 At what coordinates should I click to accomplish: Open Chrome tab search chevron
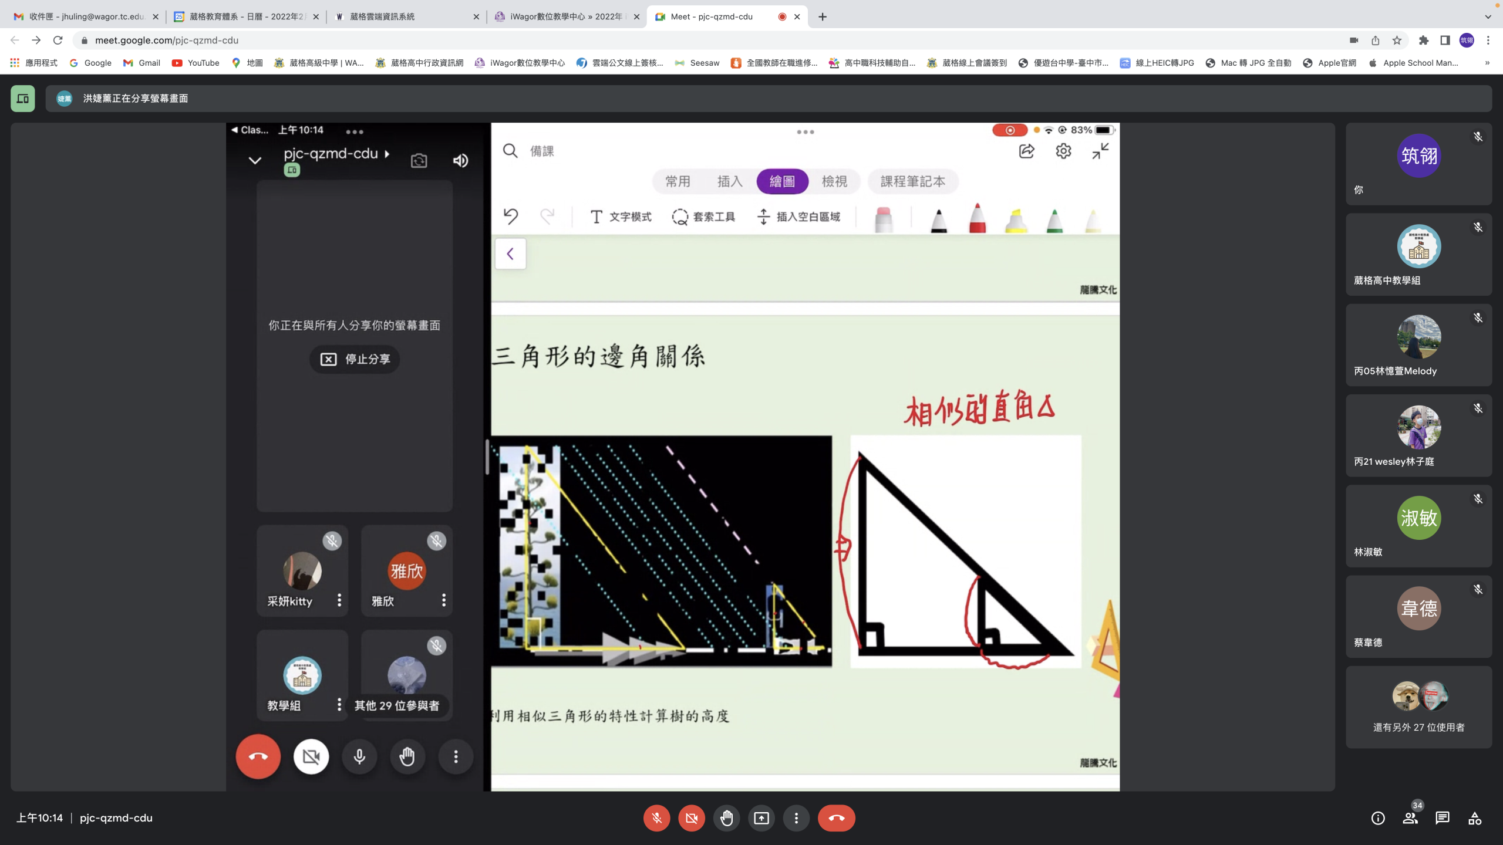(x=1488, y=16)
